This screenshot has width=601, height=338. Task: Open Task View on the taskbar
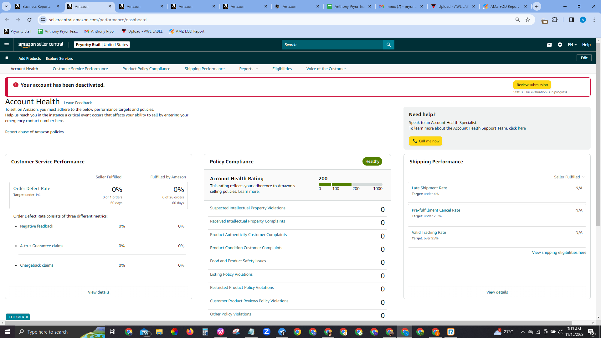112,332
